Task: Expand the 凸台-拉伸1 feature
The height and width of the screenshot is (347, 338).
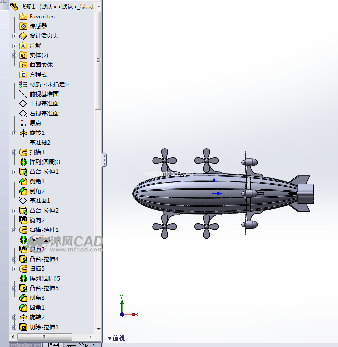Action: [14, 172]
